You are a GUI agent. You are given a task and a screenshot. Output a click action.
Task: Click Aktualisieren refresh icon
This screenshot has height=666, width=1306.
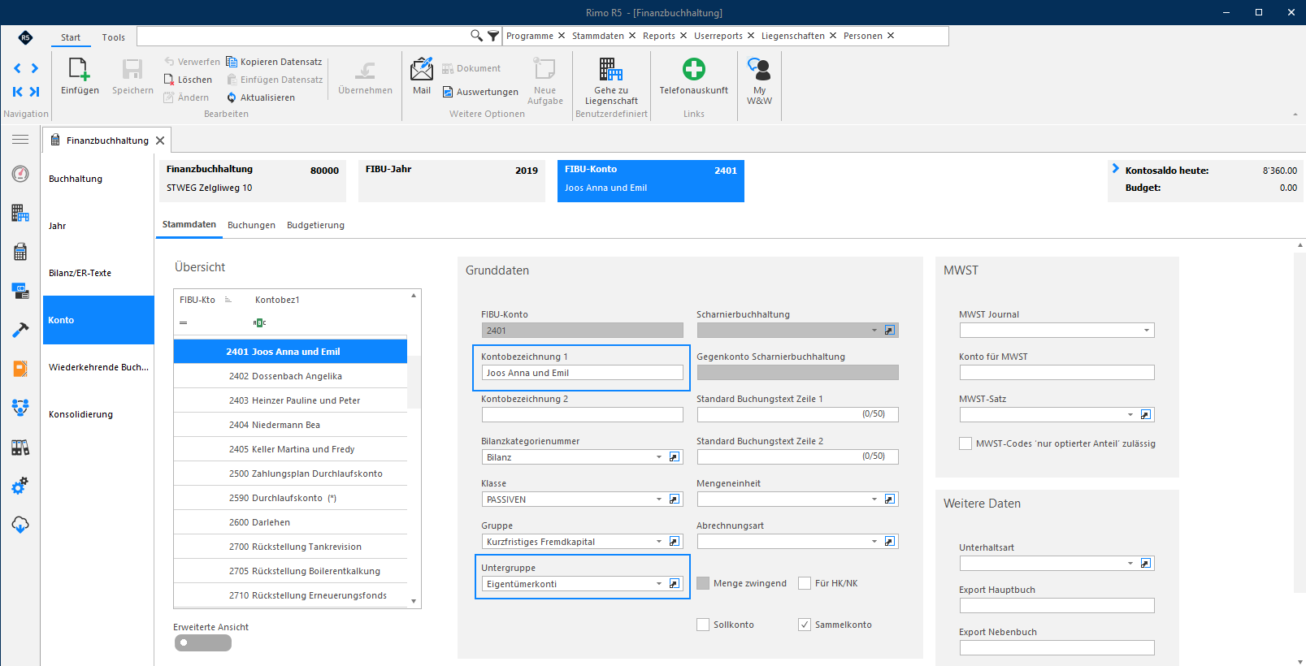pyautogui.click(x=232, y=97)
